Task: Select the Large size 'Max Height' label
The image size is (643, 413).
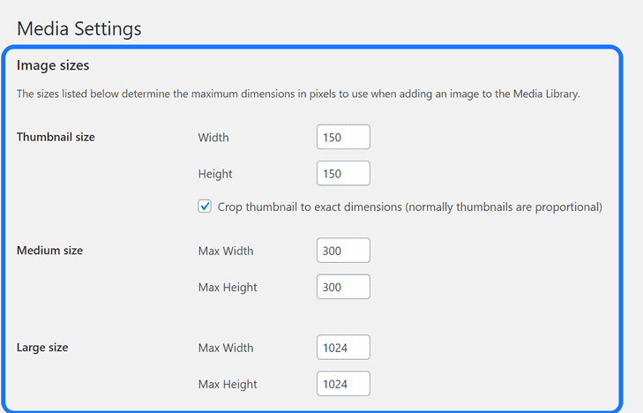Action: pos(228,384)
